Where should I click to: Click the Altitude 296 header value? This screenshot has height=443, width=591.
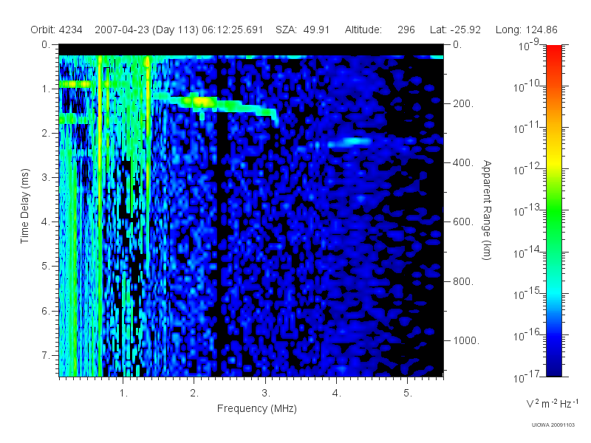point(380,30)
